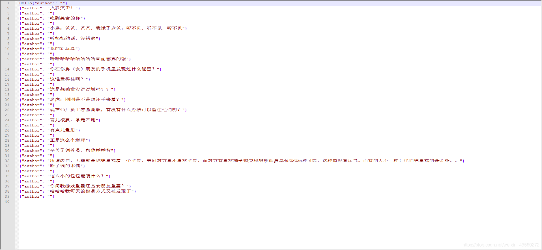Click the line containing '这是想骗我没进过城吗'
The height and width of the screenshot is (250, 542).
pos(68,90)
